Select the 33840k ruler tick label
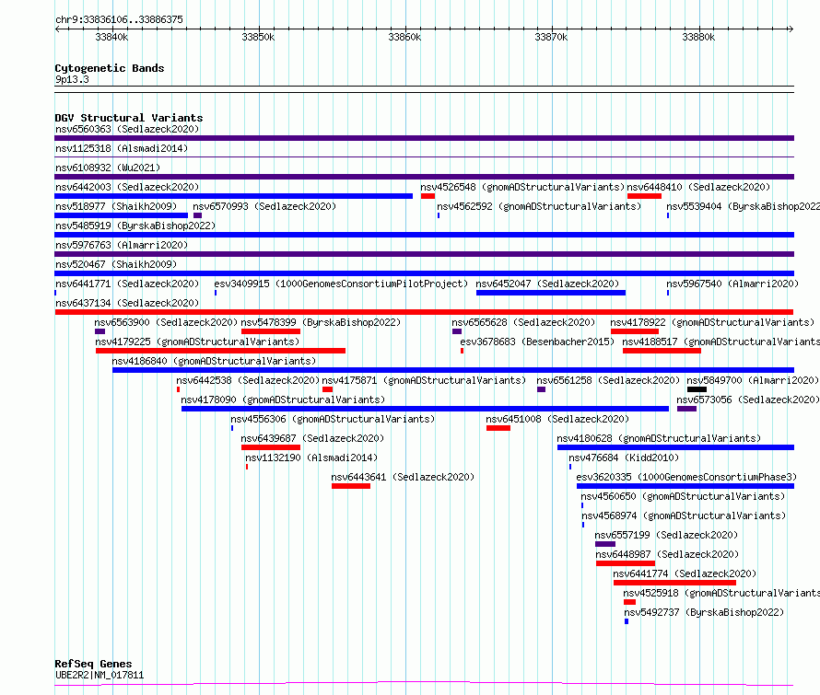Viewport: 820px width, 695px height. [x=111, y=37]
